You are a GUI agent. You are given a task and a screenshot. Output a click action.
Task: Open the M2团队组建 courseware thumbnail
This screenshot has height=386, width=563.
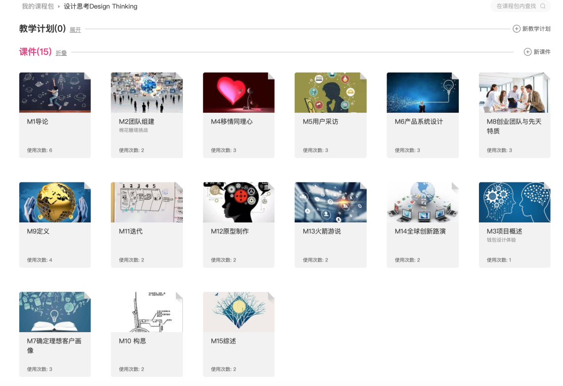[x=147, y=92]
